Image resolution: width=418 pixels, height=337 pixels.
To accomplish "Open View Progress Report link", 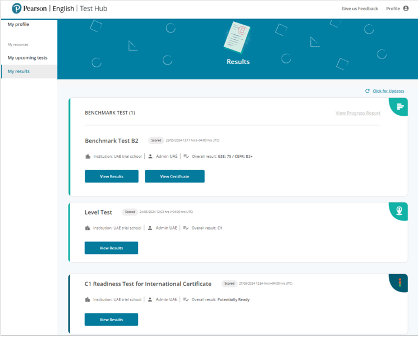I will click(357, 113).
